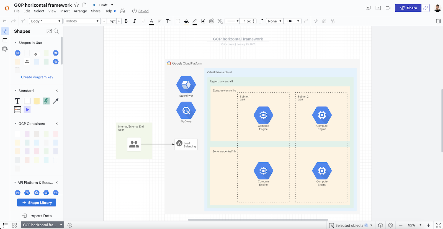The image size is (443, 229).
Task: Collapse the Shapes In Use section
Action: pyautogui.click(x=16, y=43)
